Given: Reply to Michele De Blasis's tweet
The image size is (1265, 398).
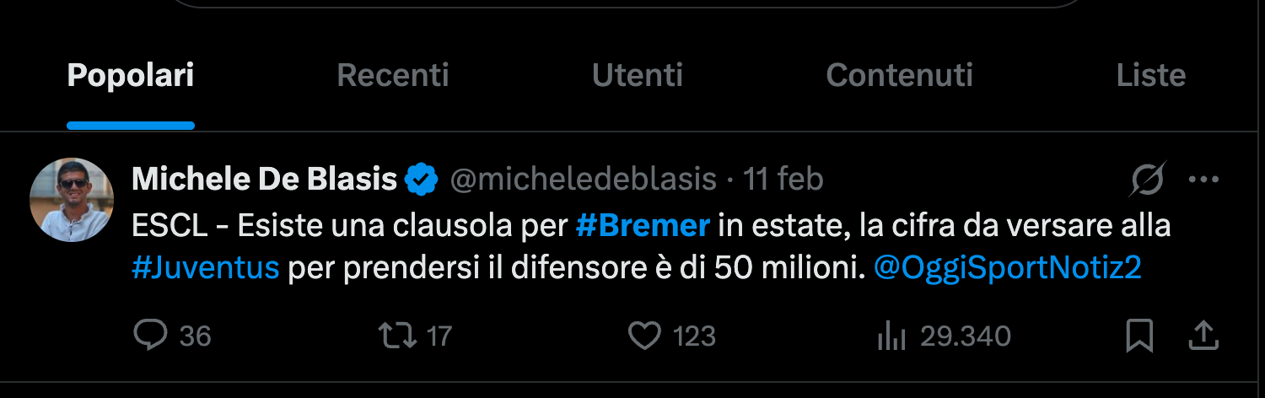Looking at the screenshot, I should tap(152, 336).
